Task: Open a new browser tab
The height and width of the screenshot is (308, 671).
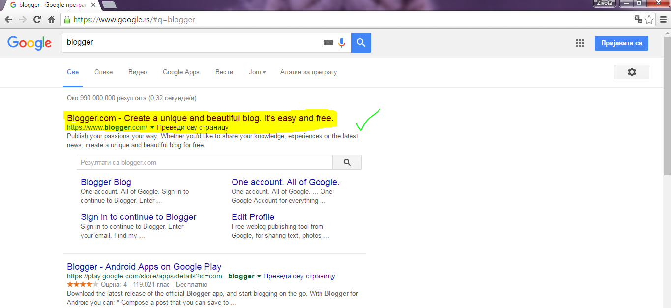Action: [x=109, y=5]
